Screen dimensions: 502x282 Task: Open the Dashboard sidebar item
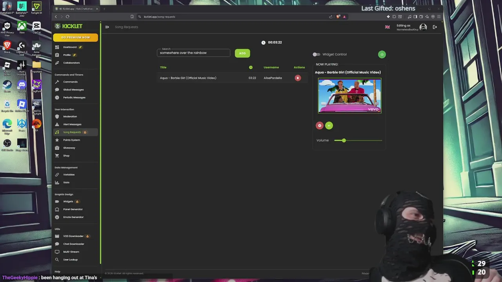70,47
